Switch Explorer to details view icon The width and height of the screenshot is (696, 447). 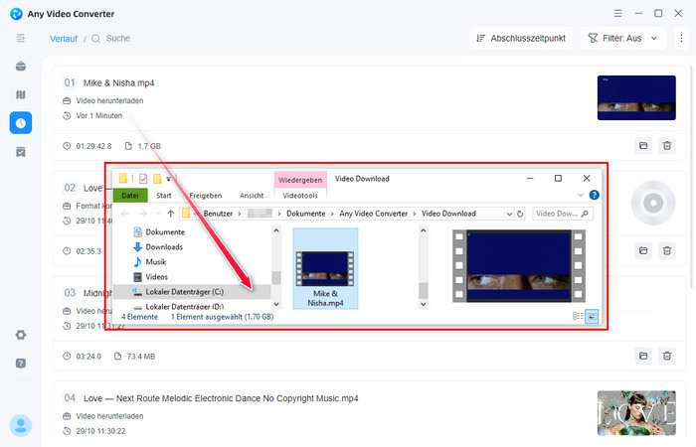pyautogui.click(x=578, y=316)
